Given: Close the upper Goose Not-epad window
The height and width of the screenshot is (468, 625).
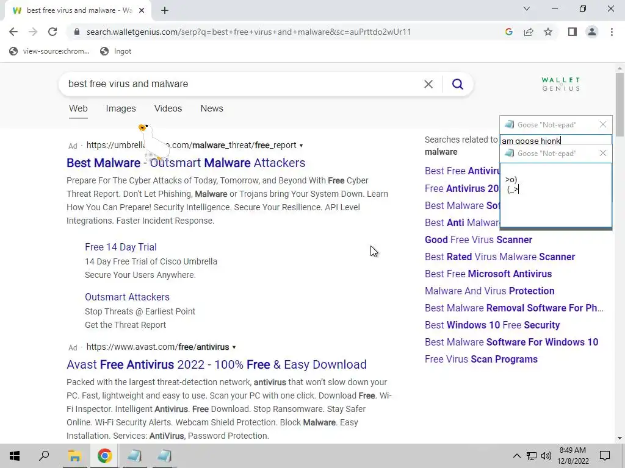Looking at the screenshot, I should click(602, 124).
